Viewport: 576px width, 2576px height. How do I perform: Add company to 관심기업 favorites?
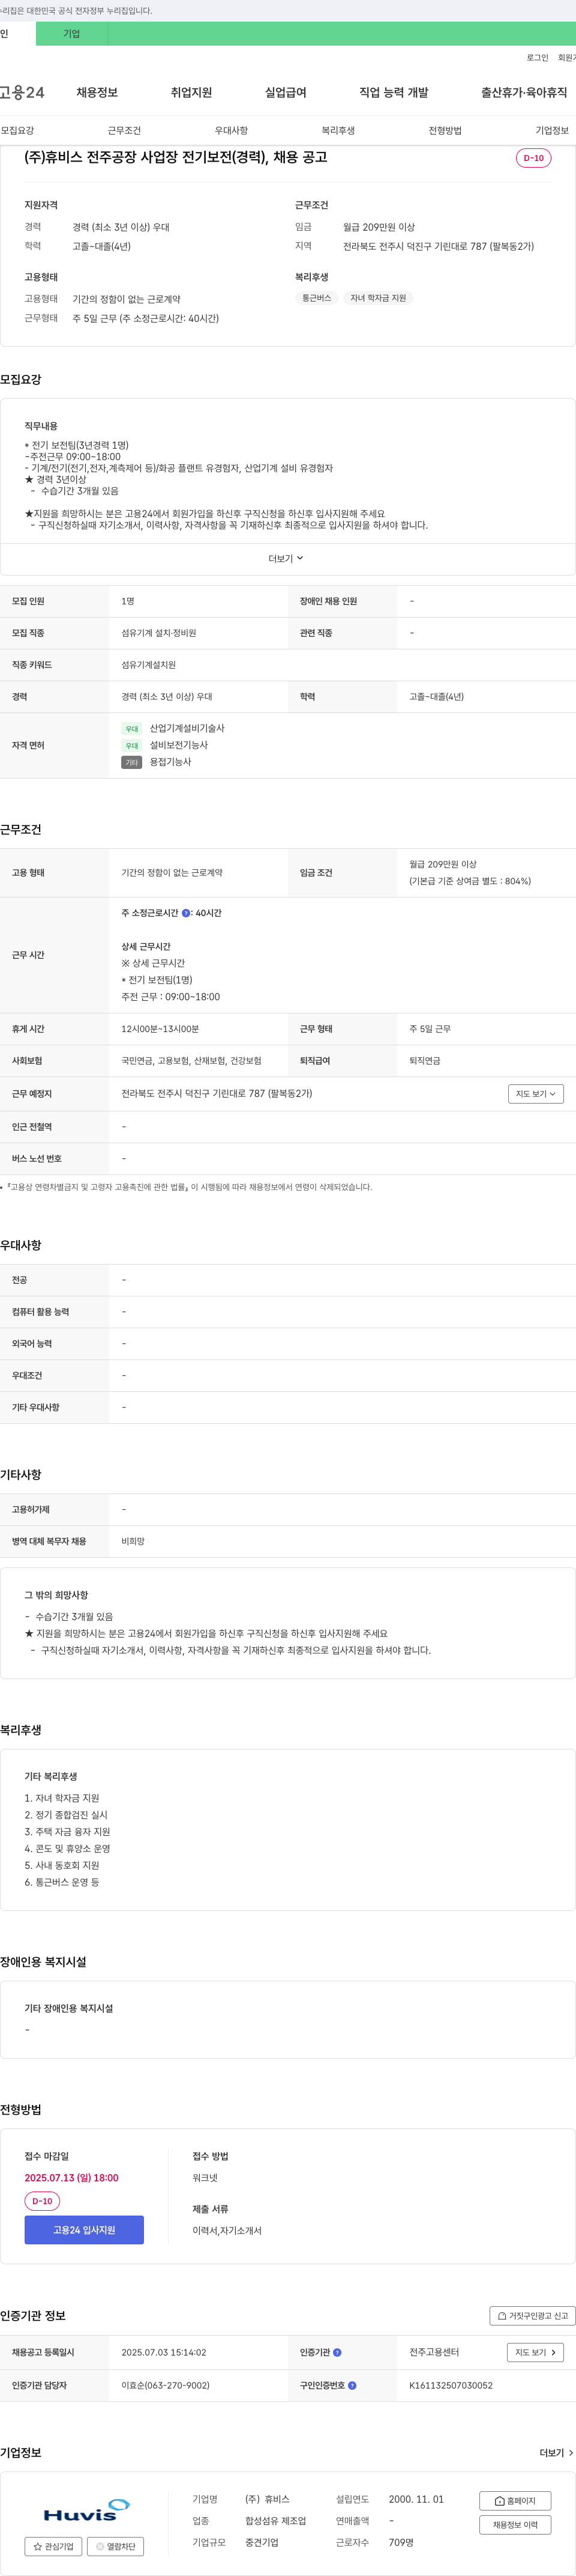click(x=53, y=2547)
